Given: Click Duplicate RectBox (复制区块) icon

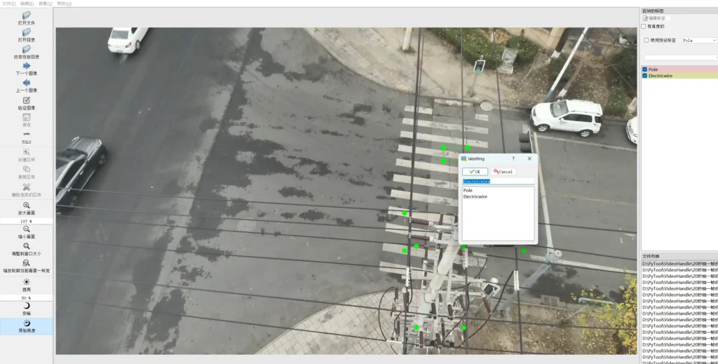Looking at the screenshot, I should [27, 170].
